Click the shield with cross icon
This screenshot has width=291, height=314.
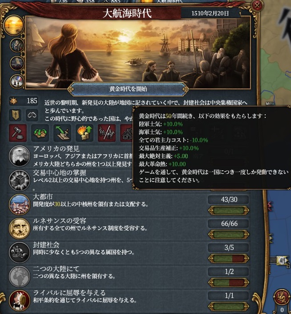tap(15, 115)
